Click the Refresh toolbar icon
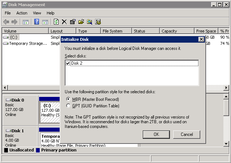 coord(56,22)
